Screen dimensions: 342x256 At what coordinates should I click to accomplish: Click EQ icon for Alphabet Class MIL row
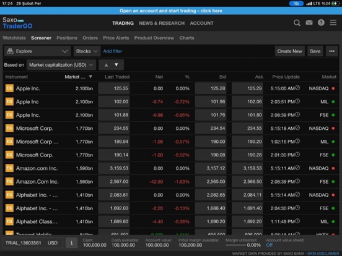tap(9, 221)
